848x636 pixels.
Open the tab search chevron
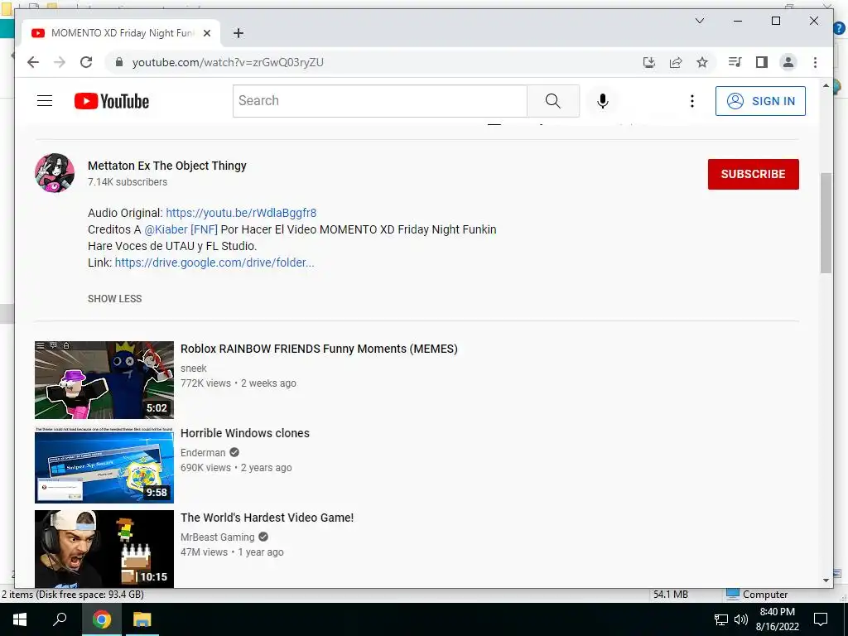point(699,21)
